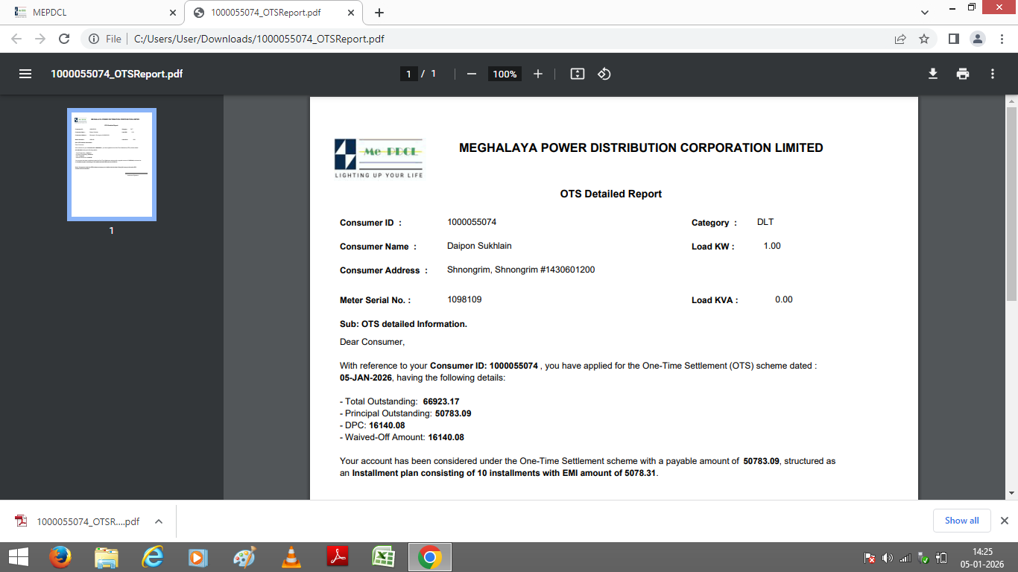Open the Chrome side panel
The image size is (1018, 572).
pos(953,39)
